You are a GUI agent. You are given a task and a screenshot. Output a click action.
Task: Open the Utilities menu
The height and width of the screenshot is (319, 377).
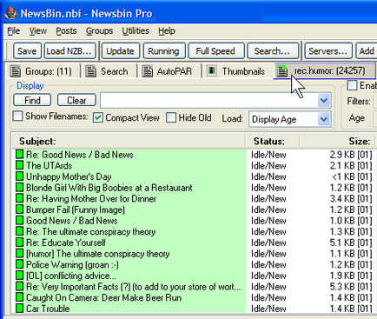click(x=136, y=30)
